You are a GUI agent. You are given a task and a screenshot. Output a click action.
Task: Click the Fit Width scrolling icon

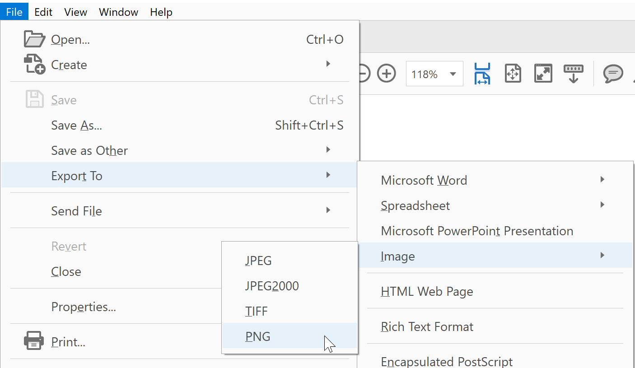pos(482,74)
